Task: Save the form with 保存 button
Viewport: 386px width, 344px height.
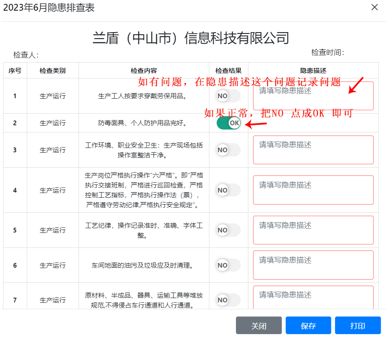Action: pyautogui.click(x=308, y=326)
